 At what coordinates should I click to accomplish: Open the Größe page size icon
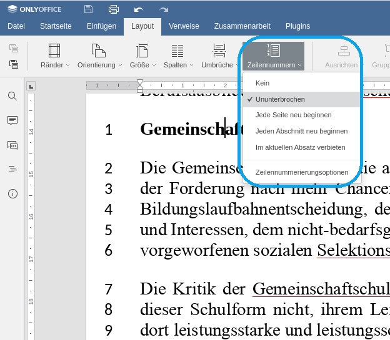[142, 51]
